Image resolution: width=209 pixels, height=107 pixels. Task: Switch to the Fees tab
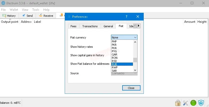point(73,26)
